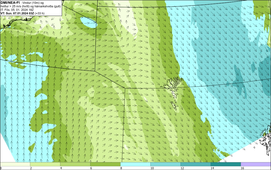Click the purple legend swatch above 16

pos(256,164)
